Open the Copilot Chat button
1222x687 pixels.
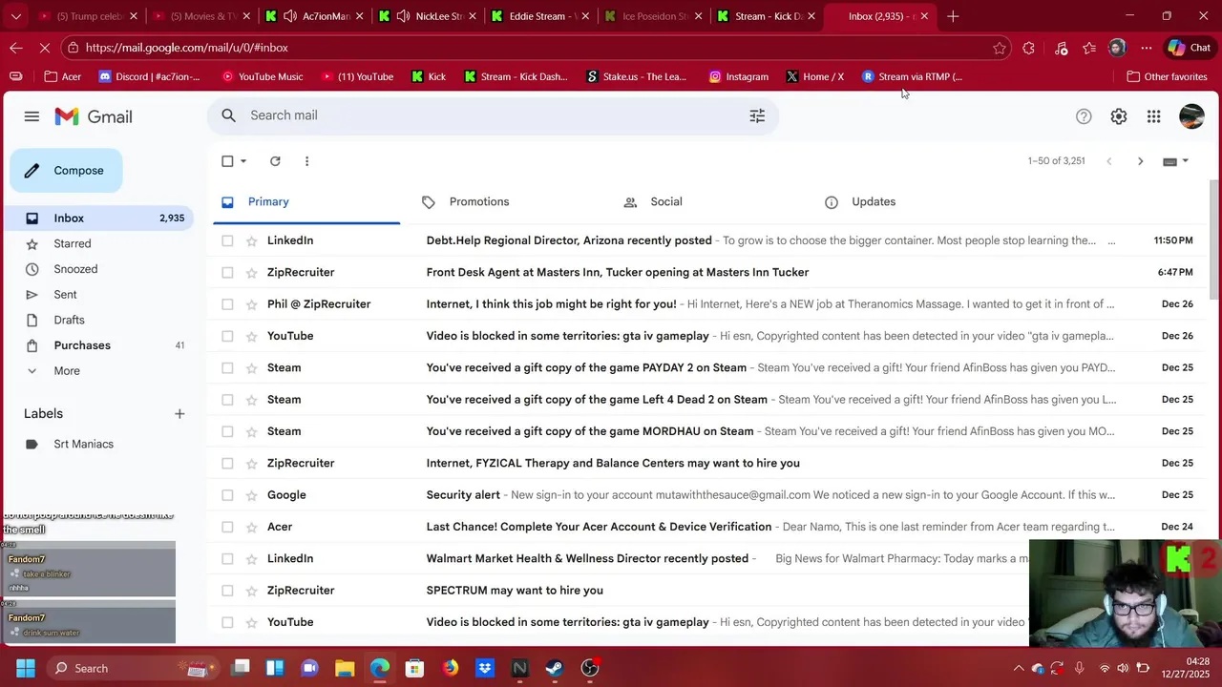[1190, 48]
